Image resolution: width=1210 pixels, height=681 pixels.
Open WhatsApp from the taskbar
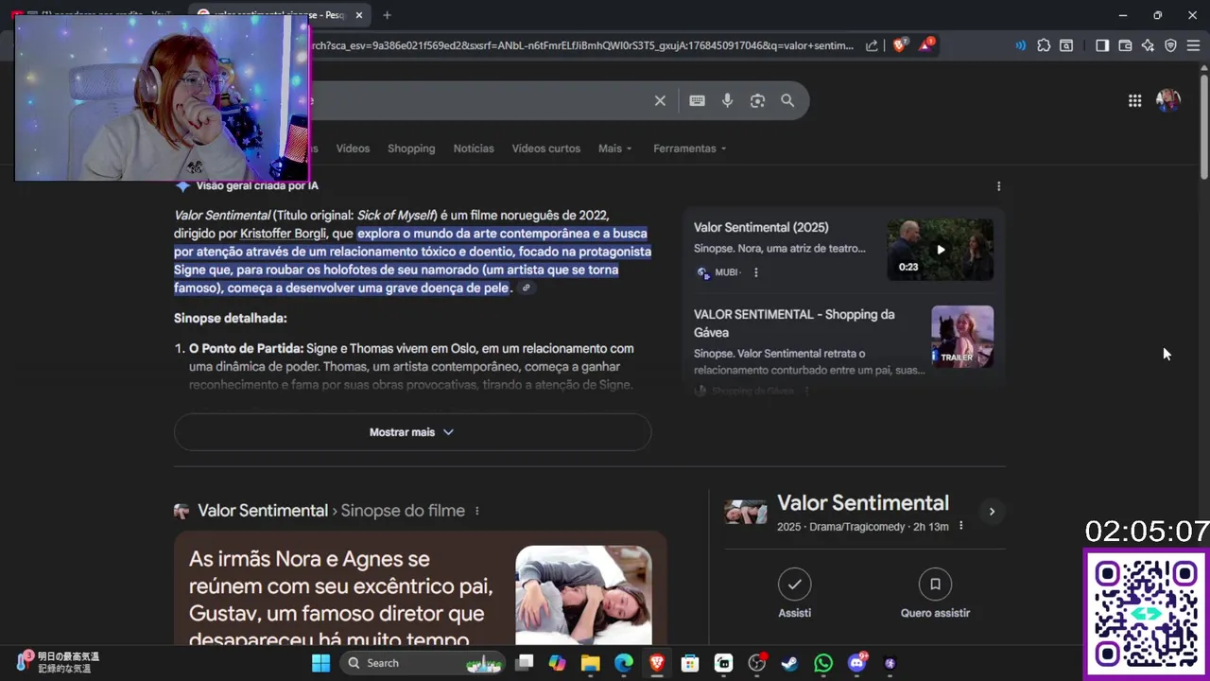point(823,663)
